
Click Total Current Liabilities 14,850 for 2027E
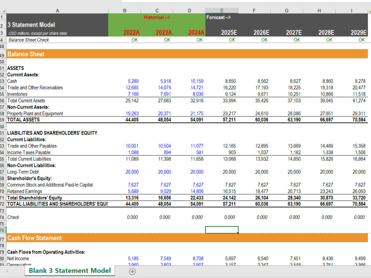click(x=294, y=159)
